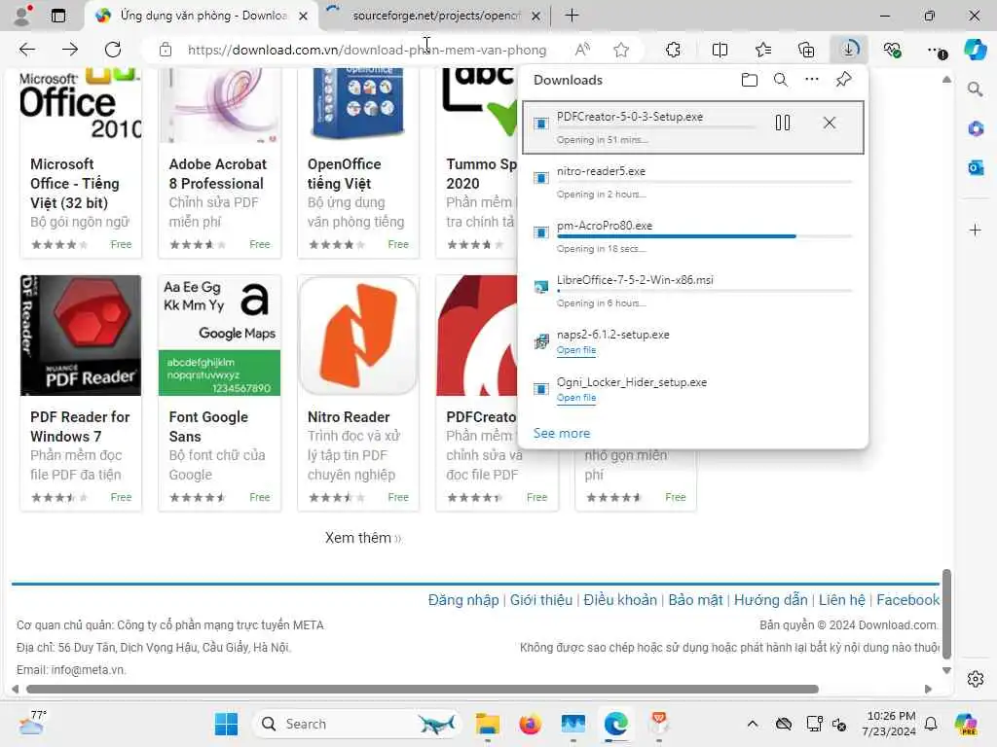Screen dimensions: 997x747
Task: Click the horizontal page scrollbar
Action: pos(423,689)
